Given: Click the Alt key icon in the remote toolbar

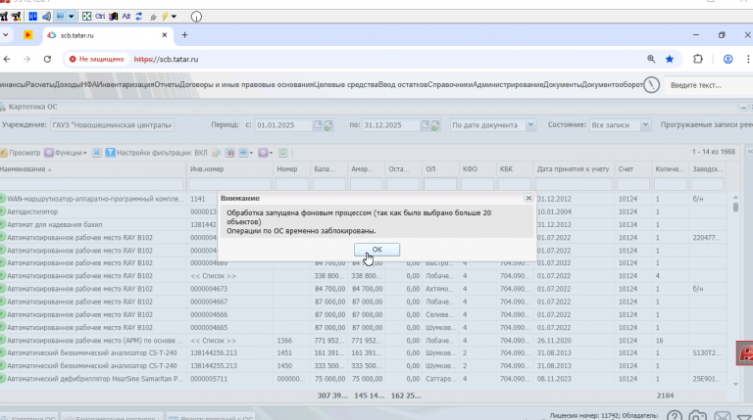Looking at the screenshot, I should (126, 17).
